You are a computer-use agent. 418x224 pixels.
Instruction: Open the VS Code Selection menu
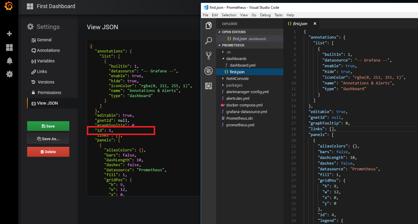pos(229,15)
